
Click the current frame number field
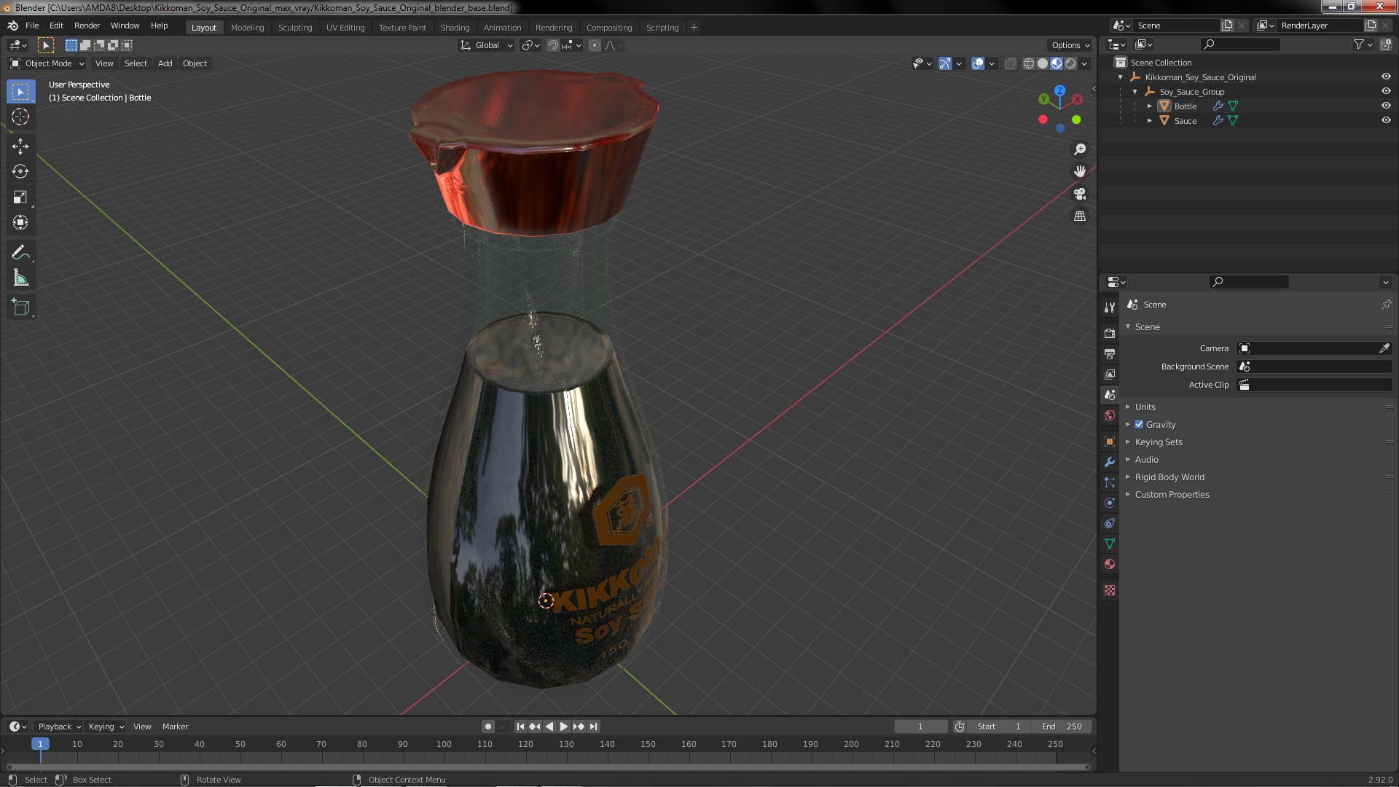click(x=921, y=727)
